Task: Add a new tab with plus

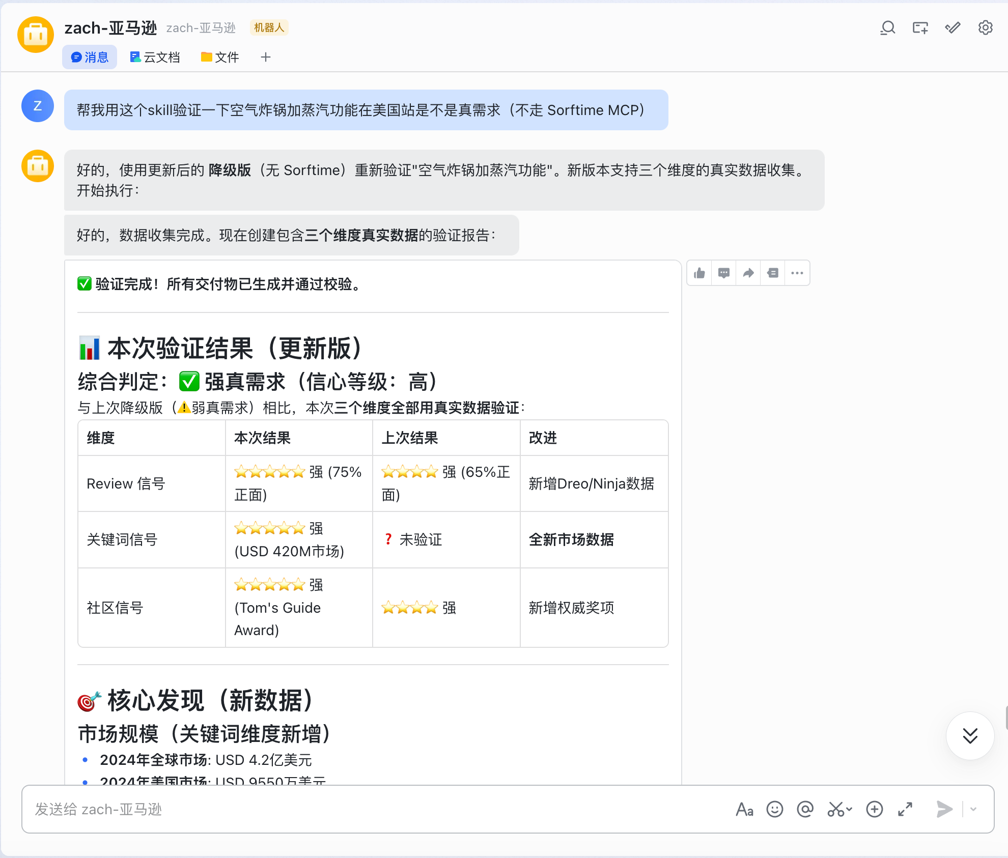Action: [x=265, y=57]
